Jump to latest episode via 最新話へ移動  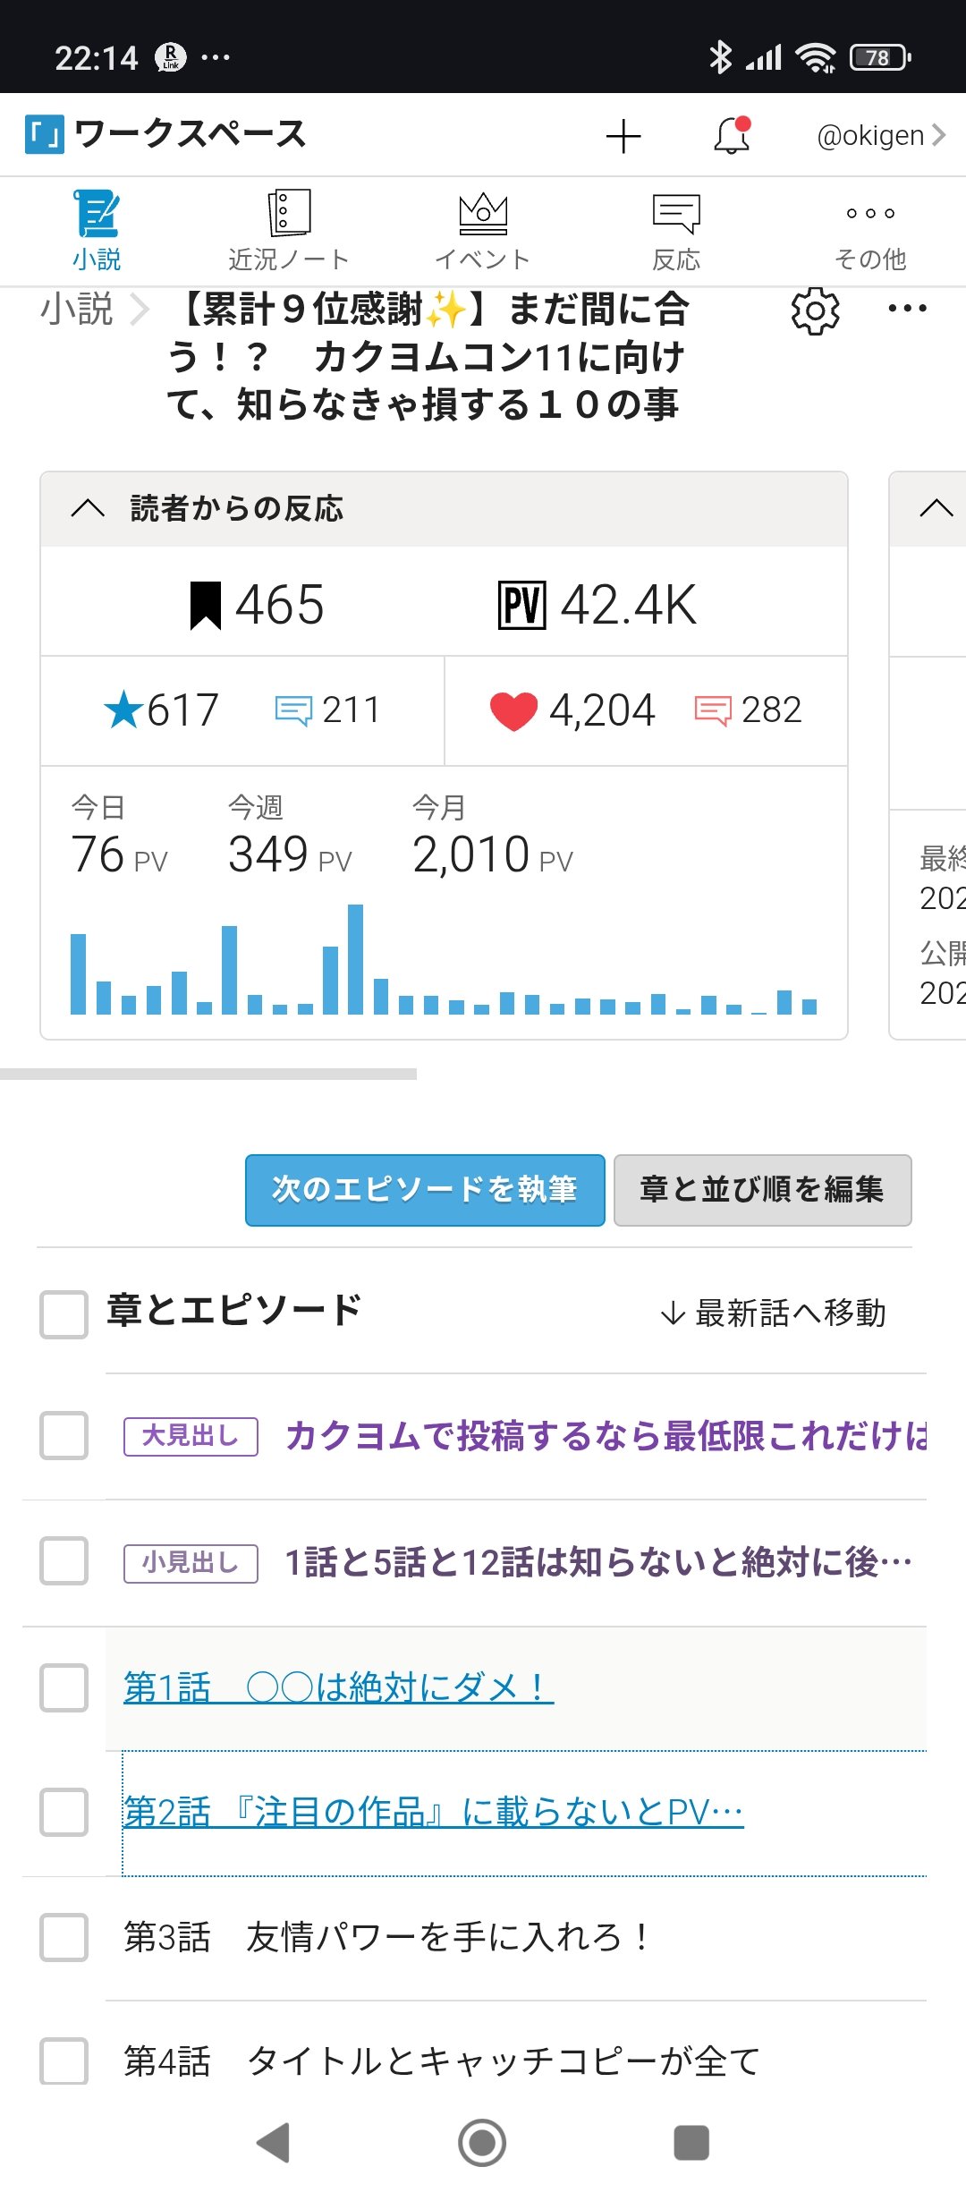774,1313
